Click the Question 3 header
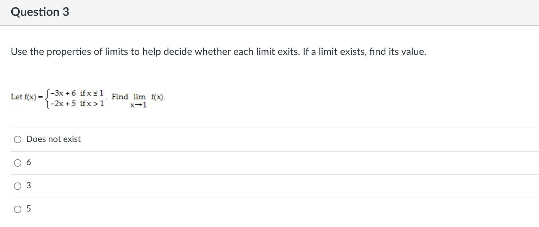This screenshot has height=227, width=539. pos(40,12)
